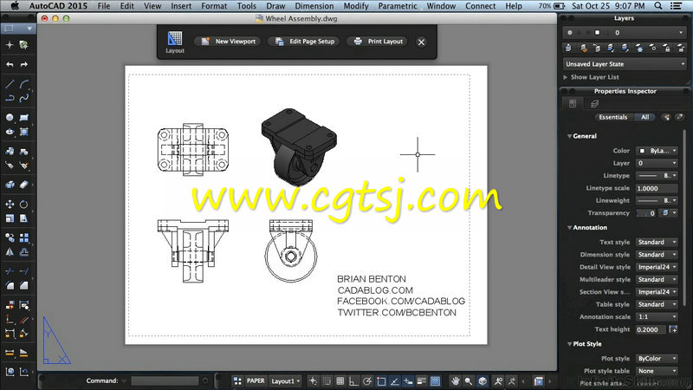
Task: Click the Model or Layout grid icon
Action: tap(237, 380)
